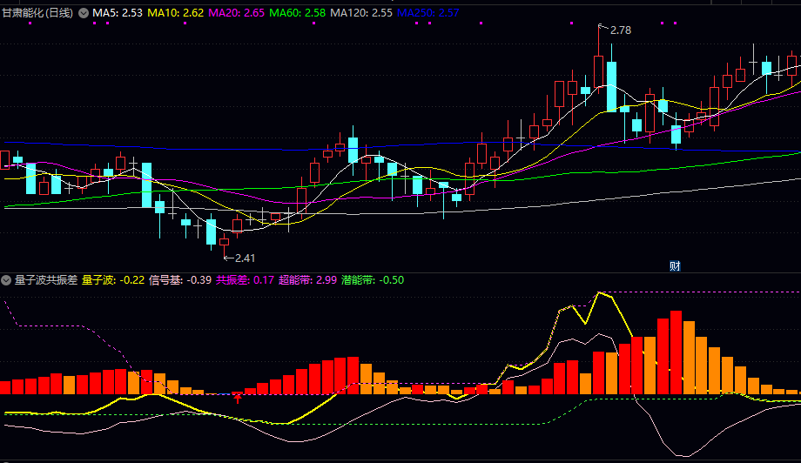Select the 2.41 low price marker
Screen dimensions: 801x463
(x=244, y=258)
